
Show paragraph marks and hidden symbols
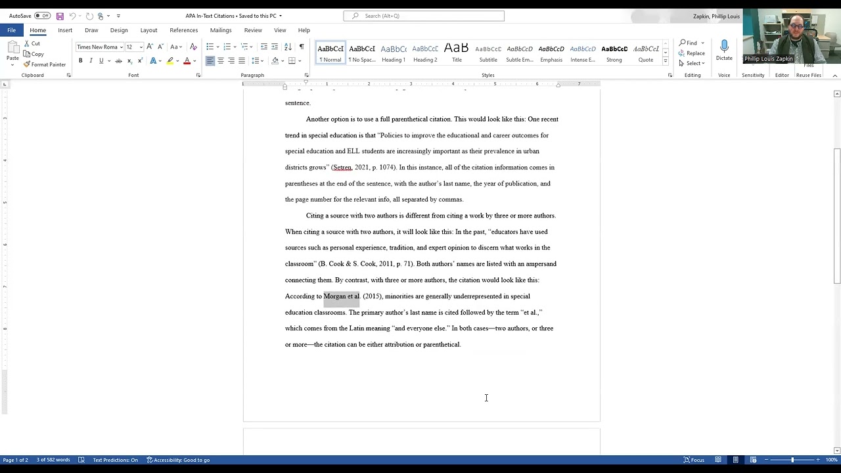click(302, 47)
